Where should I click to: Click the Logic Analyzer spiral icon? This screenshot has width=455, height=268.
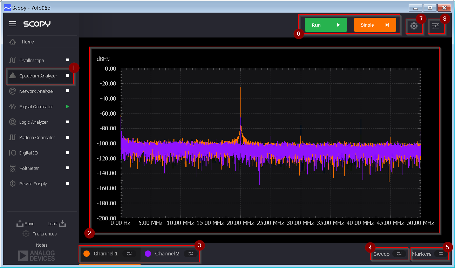pos(13,122)
